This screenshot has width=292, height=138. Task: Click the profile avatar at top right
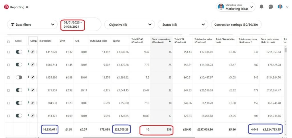[280, 7]
